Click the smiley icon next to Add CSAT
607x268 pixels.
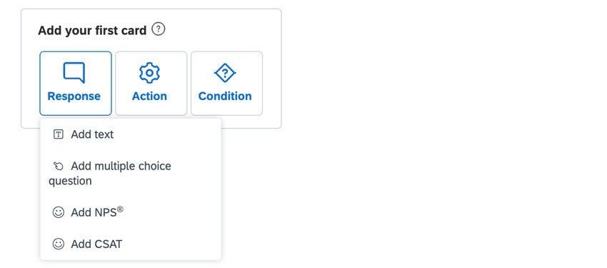pos(58,244)
